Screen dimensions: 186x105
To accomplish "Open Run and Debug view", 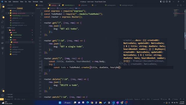I will tap(3, 22).
